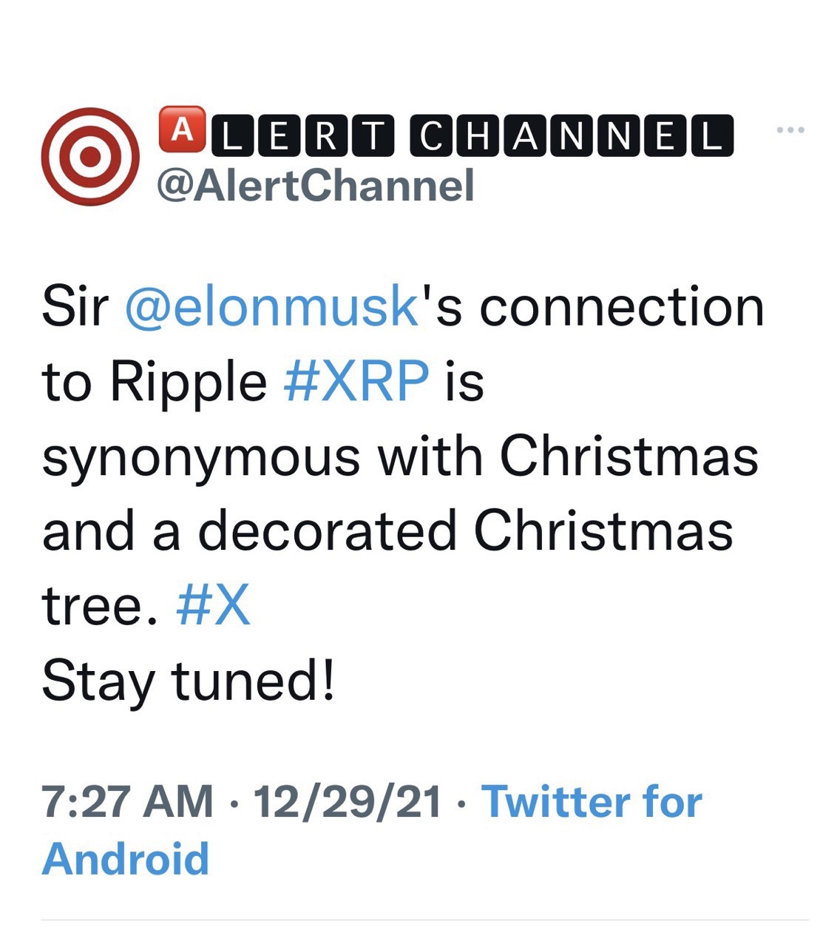Open the #XRP hashtag
The image size is (837, 947).
(356, 382)
